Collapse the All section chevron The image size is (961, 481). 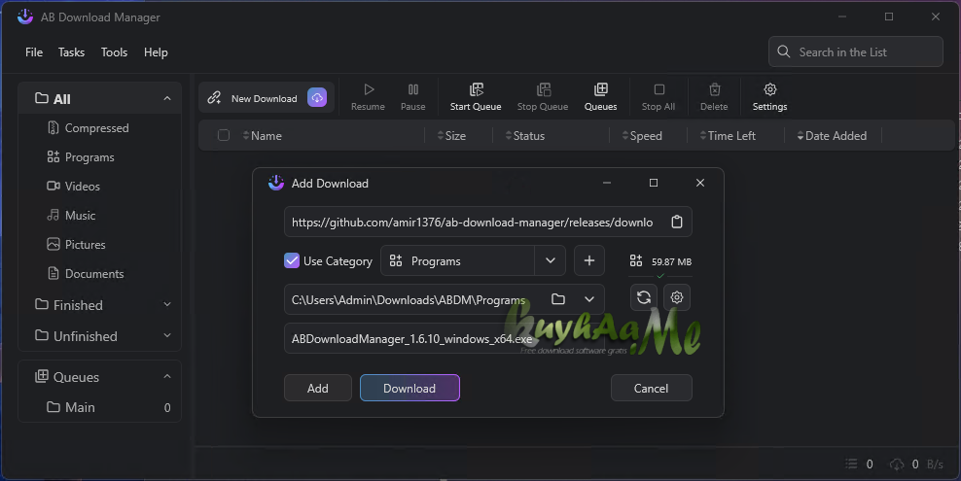(167, 98)
